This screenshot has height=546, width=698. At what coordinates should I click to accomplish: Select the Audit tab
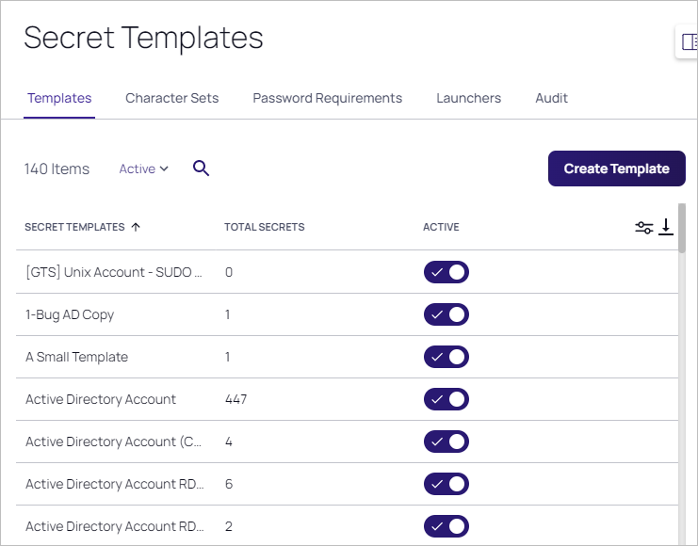tap(551, 98)
